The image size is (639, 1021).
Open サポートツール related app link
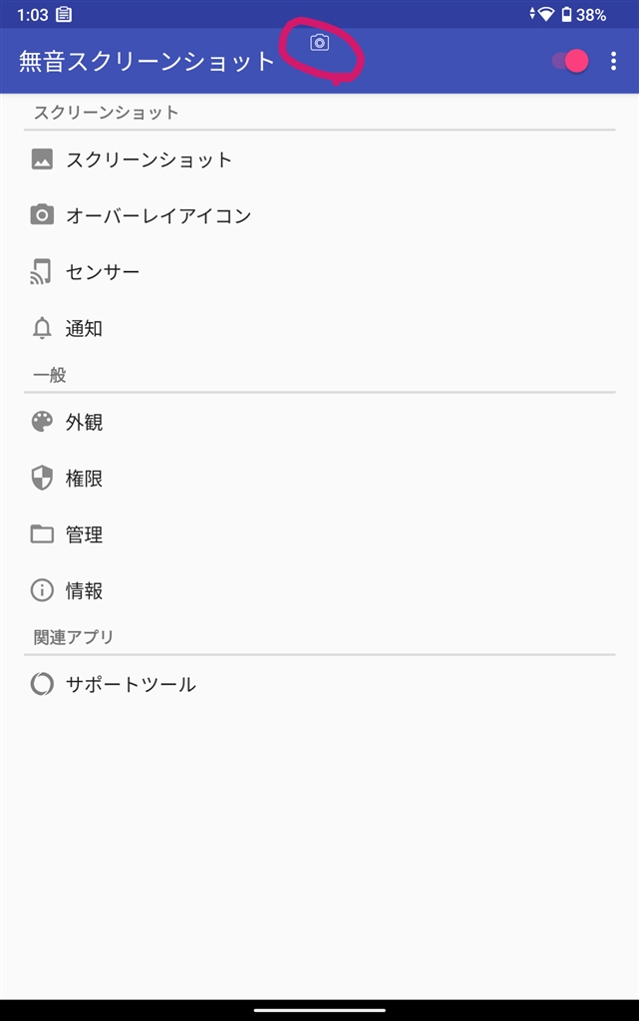point(319,684)
